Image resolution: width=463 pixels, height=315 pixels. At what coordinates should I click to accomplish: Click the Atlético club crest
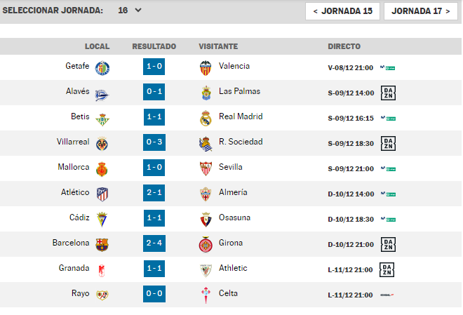(102, 194)
